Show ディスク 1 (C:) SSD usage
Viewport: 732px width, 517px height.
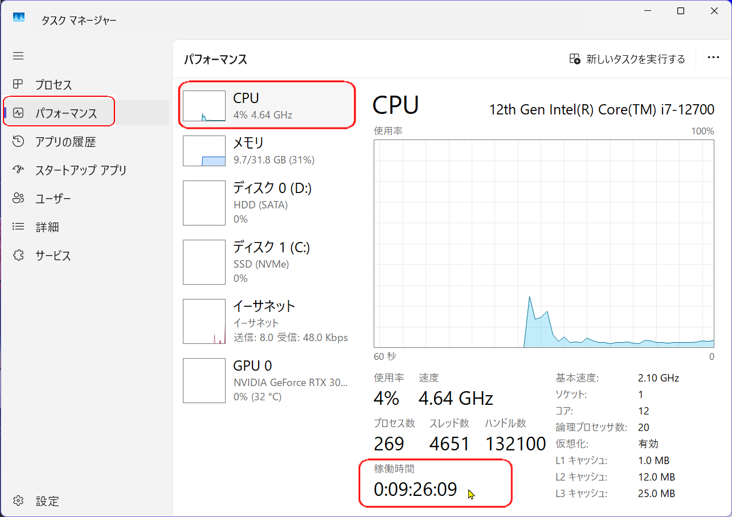pyautogui.click(x=204, y=262)
